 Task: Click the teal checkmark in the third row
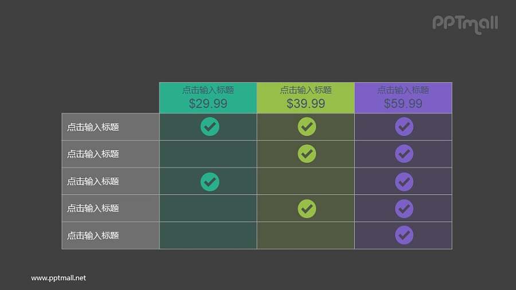point(210,181)
